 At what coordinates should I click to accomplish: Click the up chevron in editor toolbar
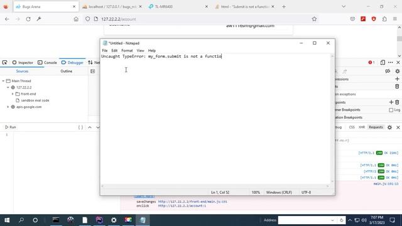tap(90, 127)
